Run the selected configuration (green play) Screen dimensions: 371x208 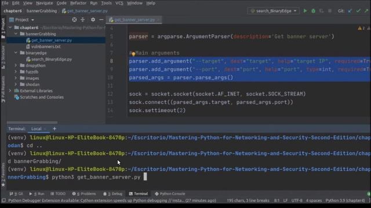(305, 11)
